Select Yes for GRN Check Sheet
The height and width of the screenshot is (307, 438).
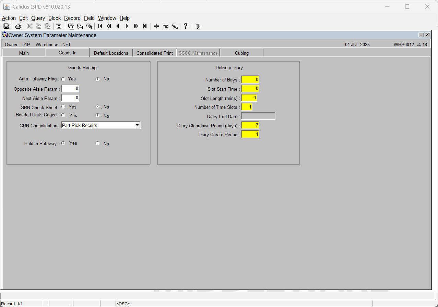coord(63,107)
